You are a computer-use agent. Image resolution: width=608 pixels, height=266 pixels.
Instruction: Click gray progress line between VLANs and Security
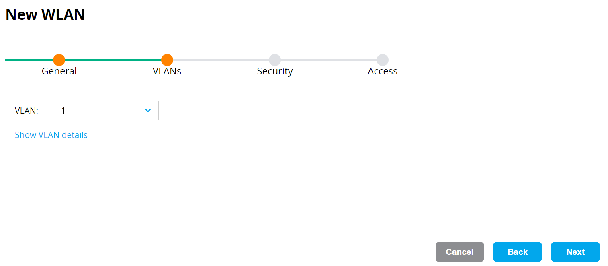click(x=221, y=60)
